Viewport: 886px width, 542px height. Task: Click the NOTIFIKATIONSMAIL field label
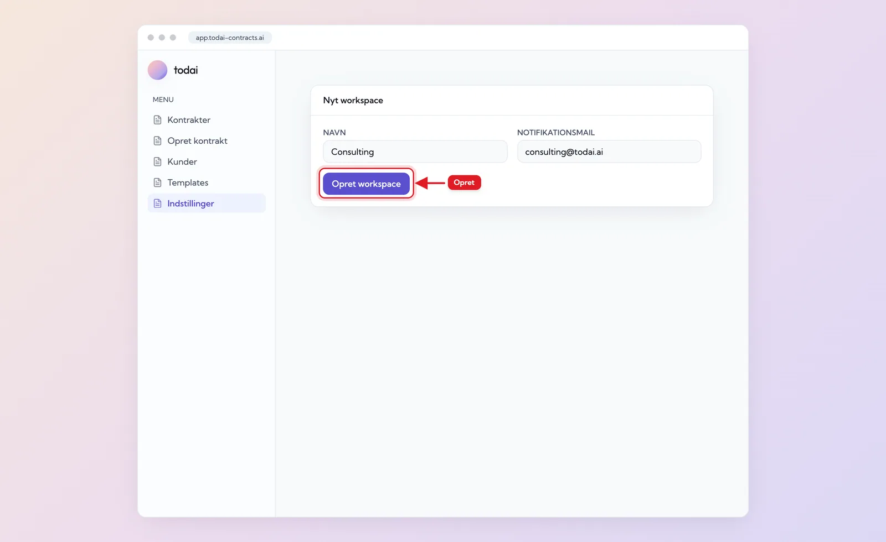click(x=556, y=133)
